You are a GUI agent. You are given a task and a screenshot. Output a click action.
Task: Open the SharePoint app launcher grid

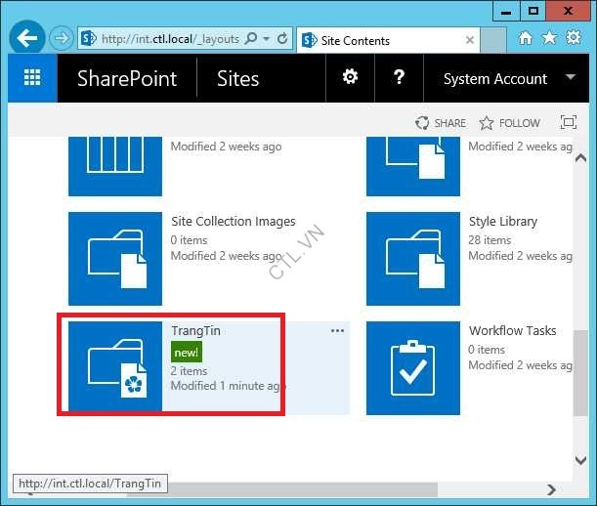(32, 79)
